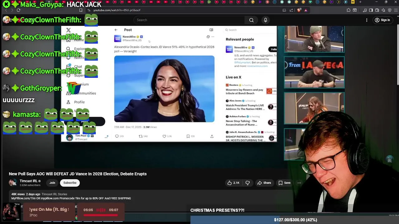Open the @Polymarket mention link
Viewport: 399px width, 224px height.
pyautogui.click(x=242, y=62)
